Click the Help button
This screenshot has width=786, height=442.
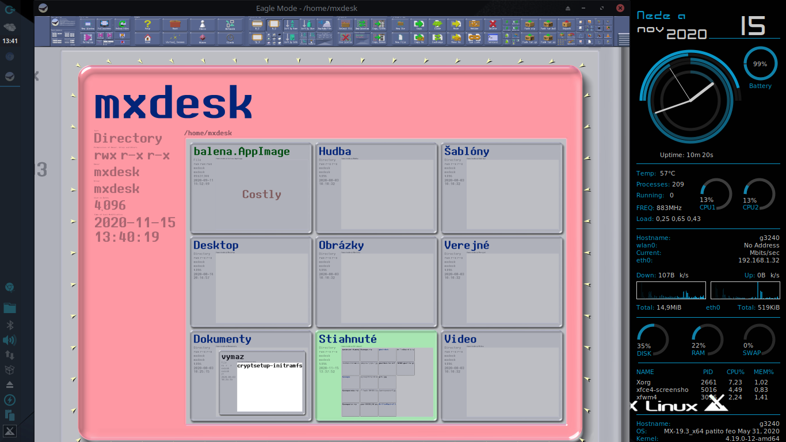point(147,24)
